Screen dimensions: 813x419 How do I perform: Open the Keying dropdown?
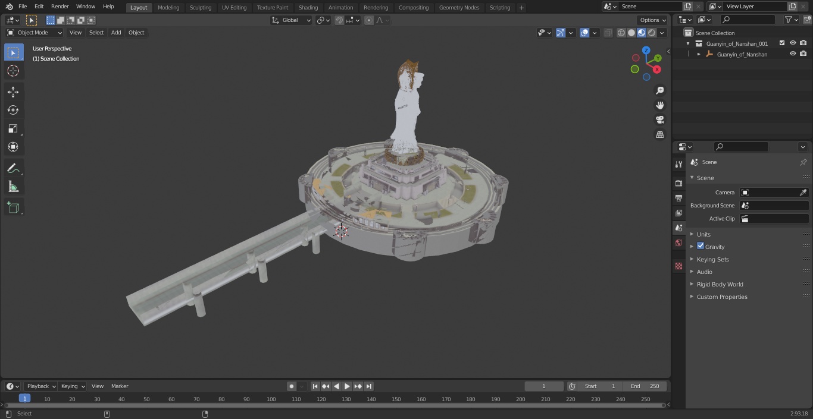pos(73,386)
